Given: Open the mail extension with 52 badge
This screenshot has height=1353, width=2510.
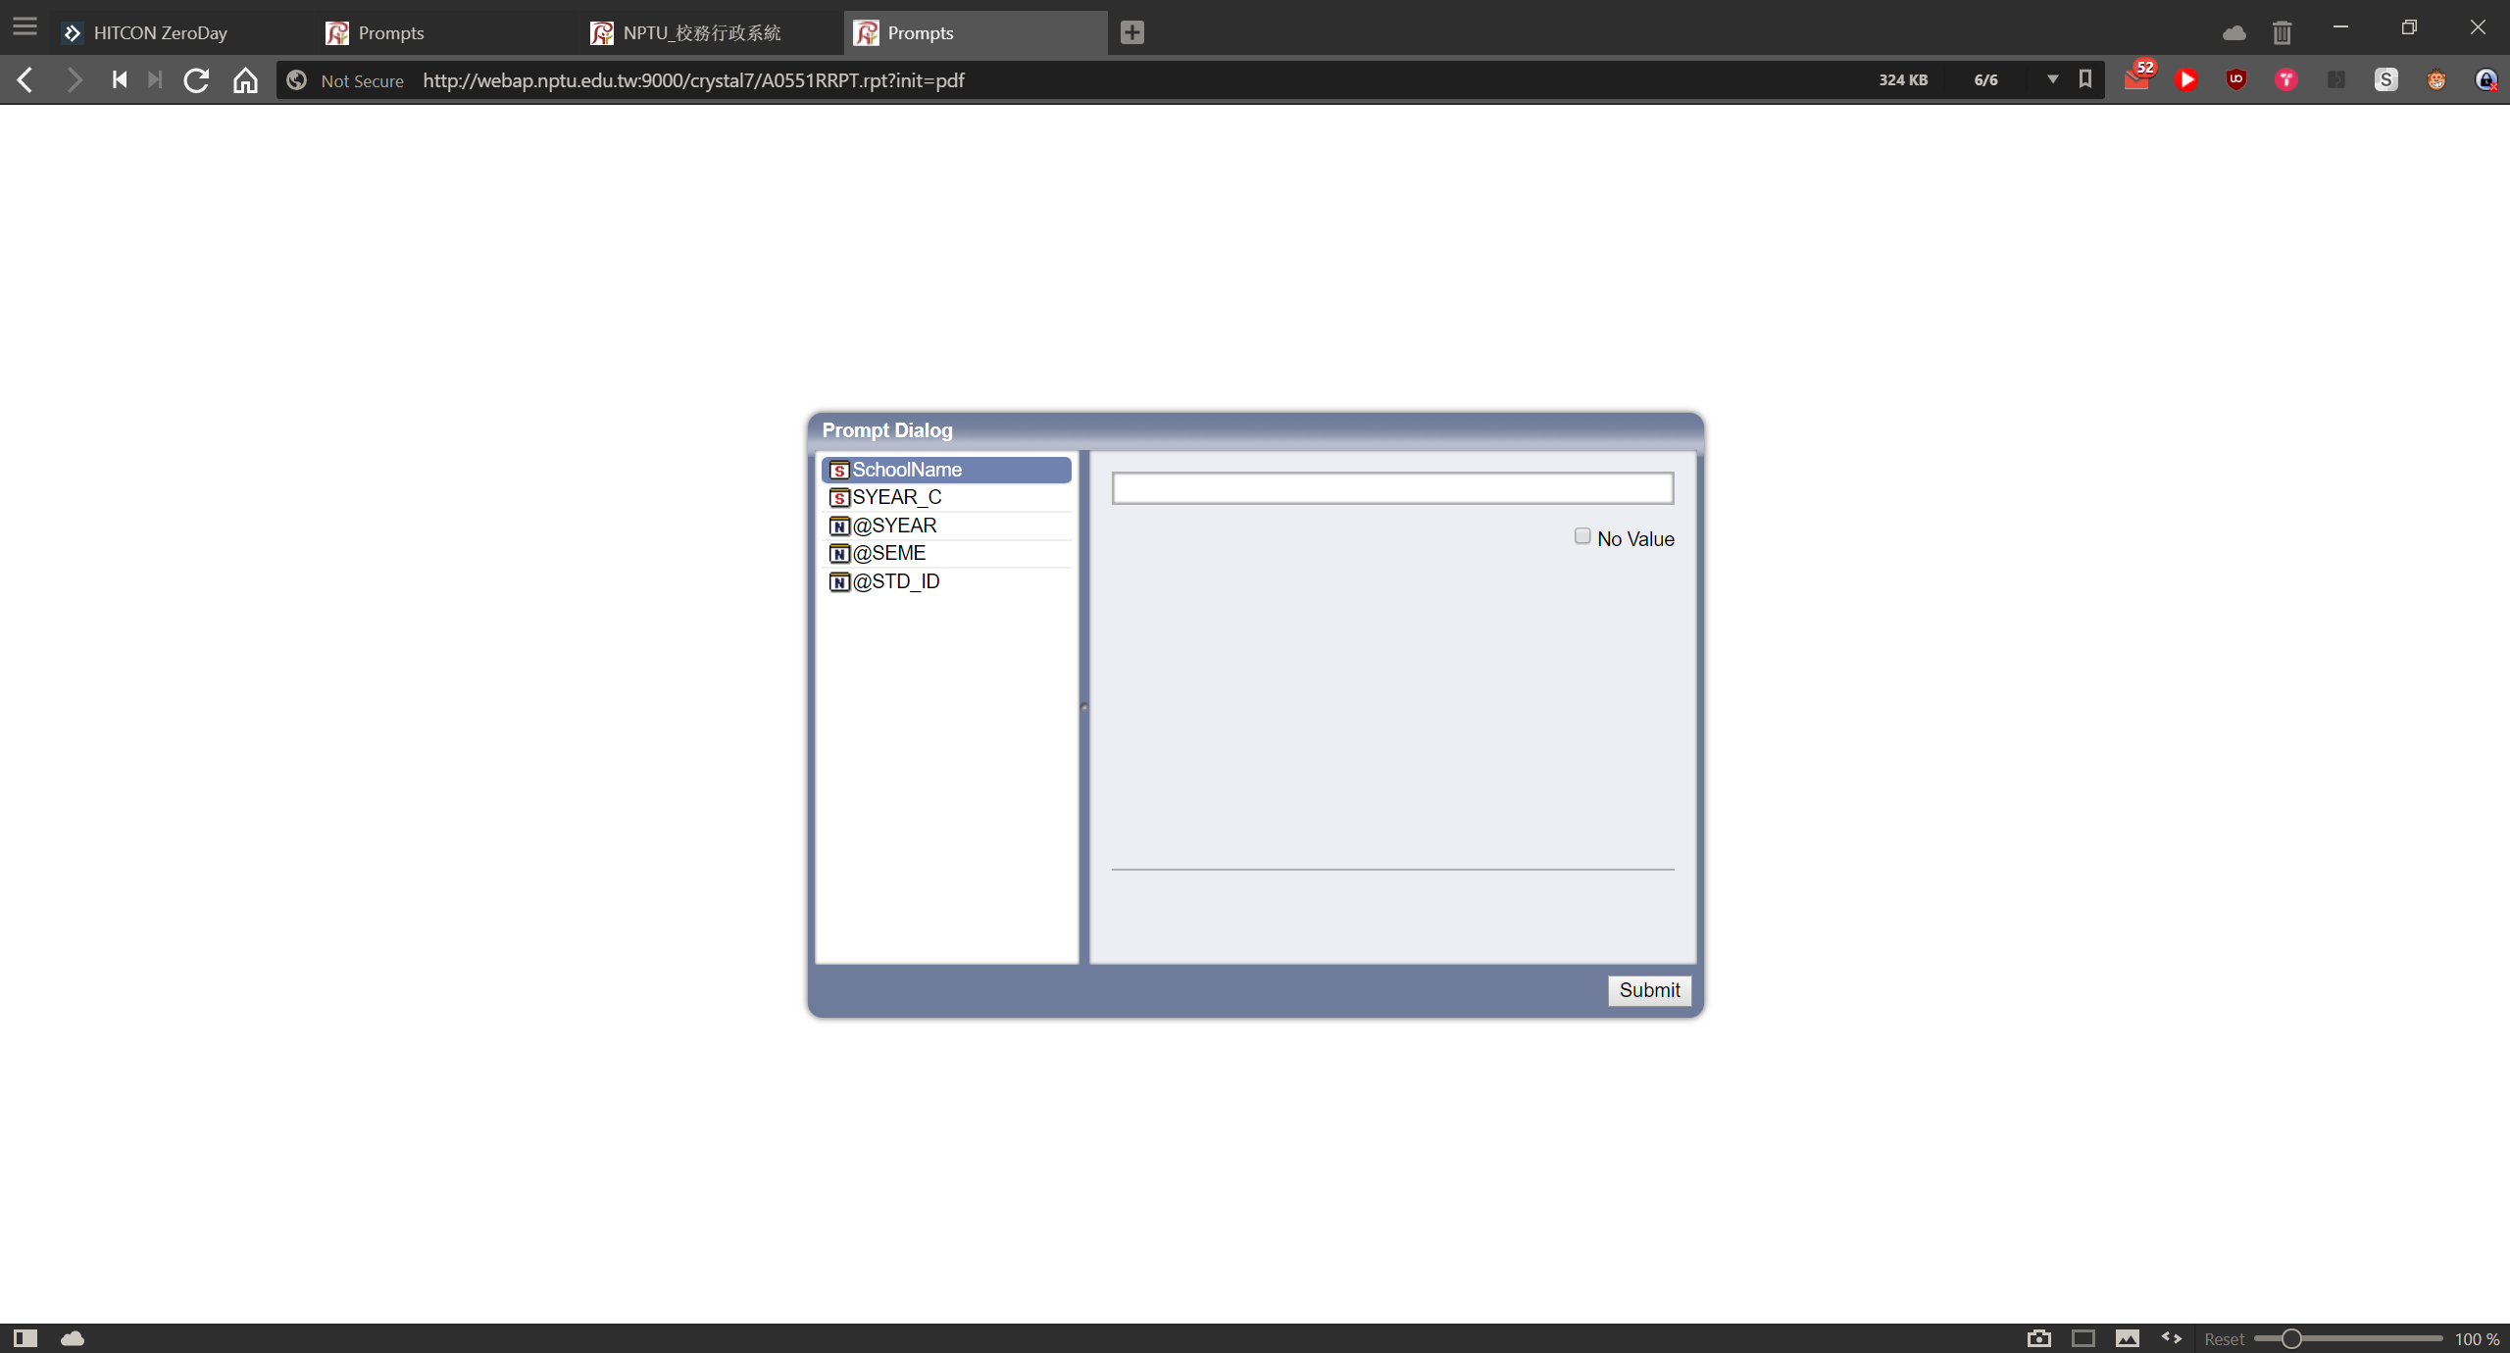Looking at the screenshot, I should coord(2138,78).
